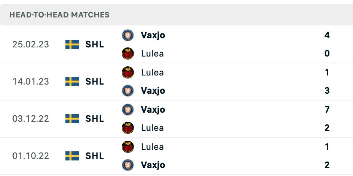Click Lulea logo in 14.01.23 match

click(128, 72)
